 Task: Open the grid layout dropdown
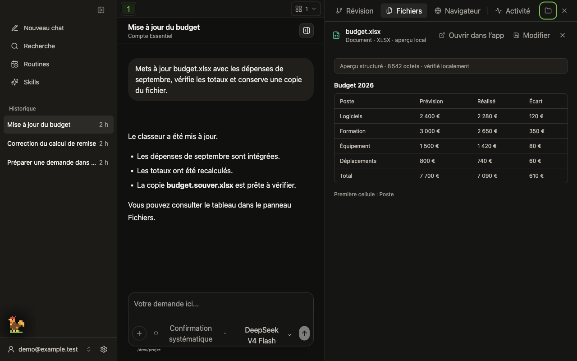point(306,9)
